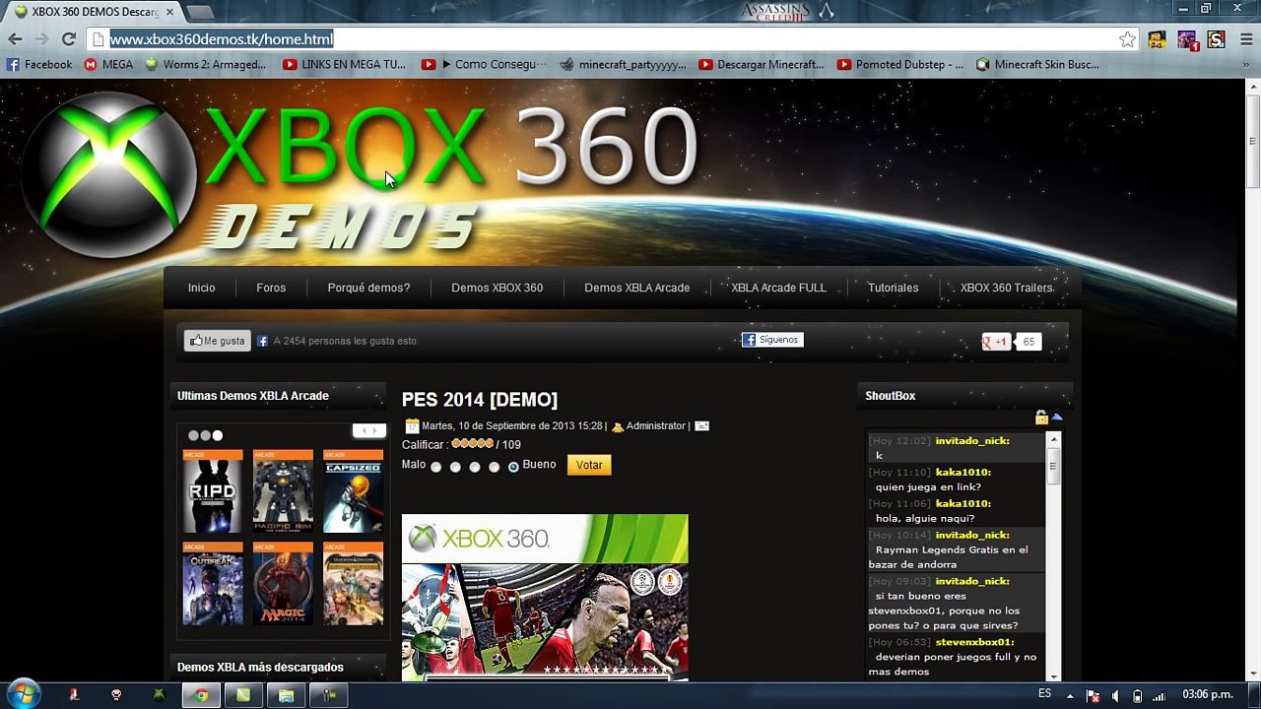Select the second rating radio button
This screenshot has width=1261, height=709.
point(455,467)
